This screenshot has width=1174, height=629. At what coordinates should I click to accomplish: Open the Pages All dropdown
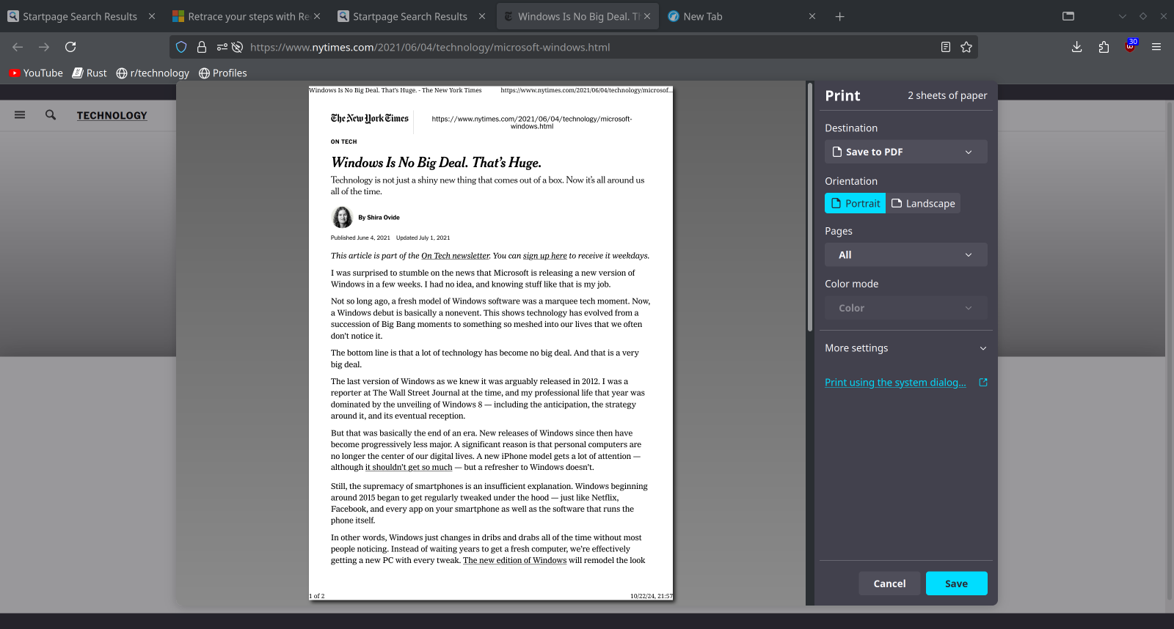click(905, 254)
